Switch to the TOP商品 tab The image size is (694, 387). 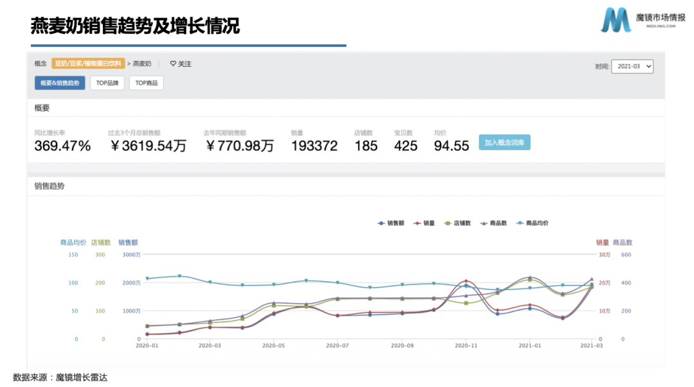pos(147,83)
